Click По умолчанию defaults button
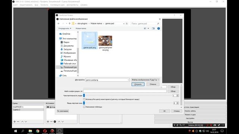The image size is (239, 134). [x=63, y=111]
